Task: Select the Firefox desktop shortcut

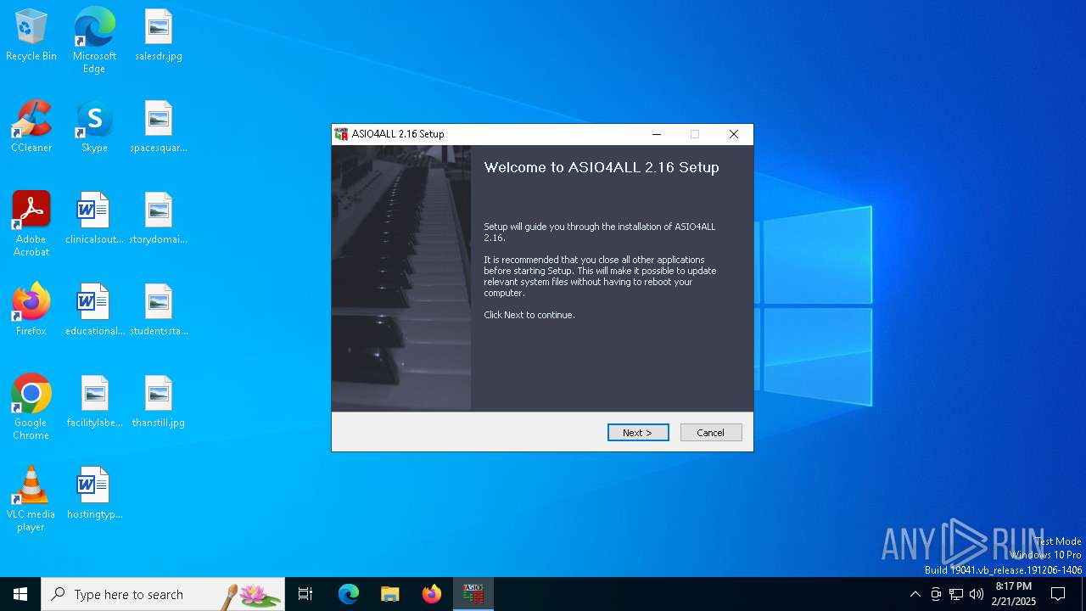Action: [31, 311]
